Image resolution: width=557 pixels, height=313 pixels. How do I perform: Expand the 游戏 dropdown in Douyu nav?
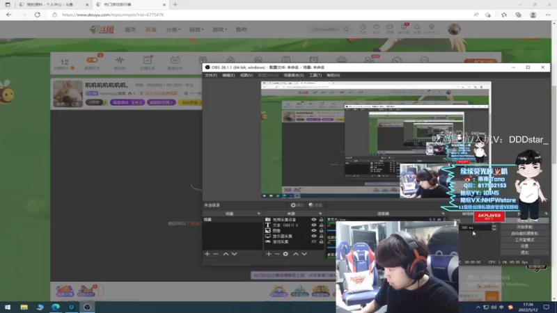pos(219,29)
